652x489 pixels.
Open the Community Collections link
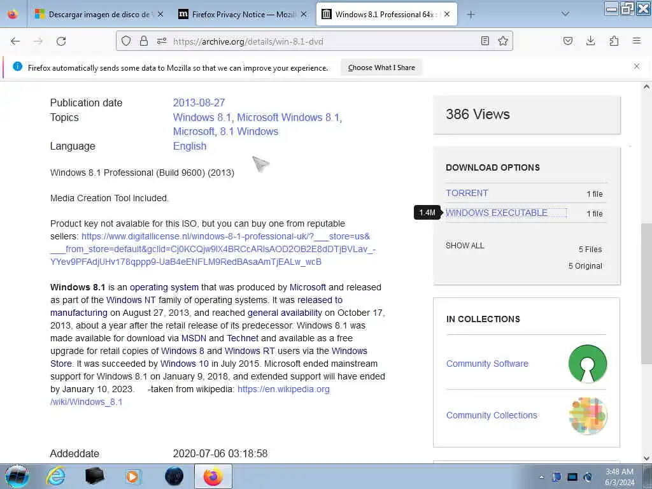(x=492, y=415)
